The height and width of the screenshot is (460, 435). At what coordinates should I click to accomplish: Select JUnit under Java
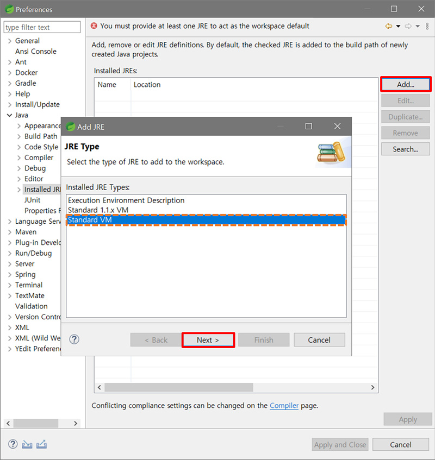pos(32,200)
